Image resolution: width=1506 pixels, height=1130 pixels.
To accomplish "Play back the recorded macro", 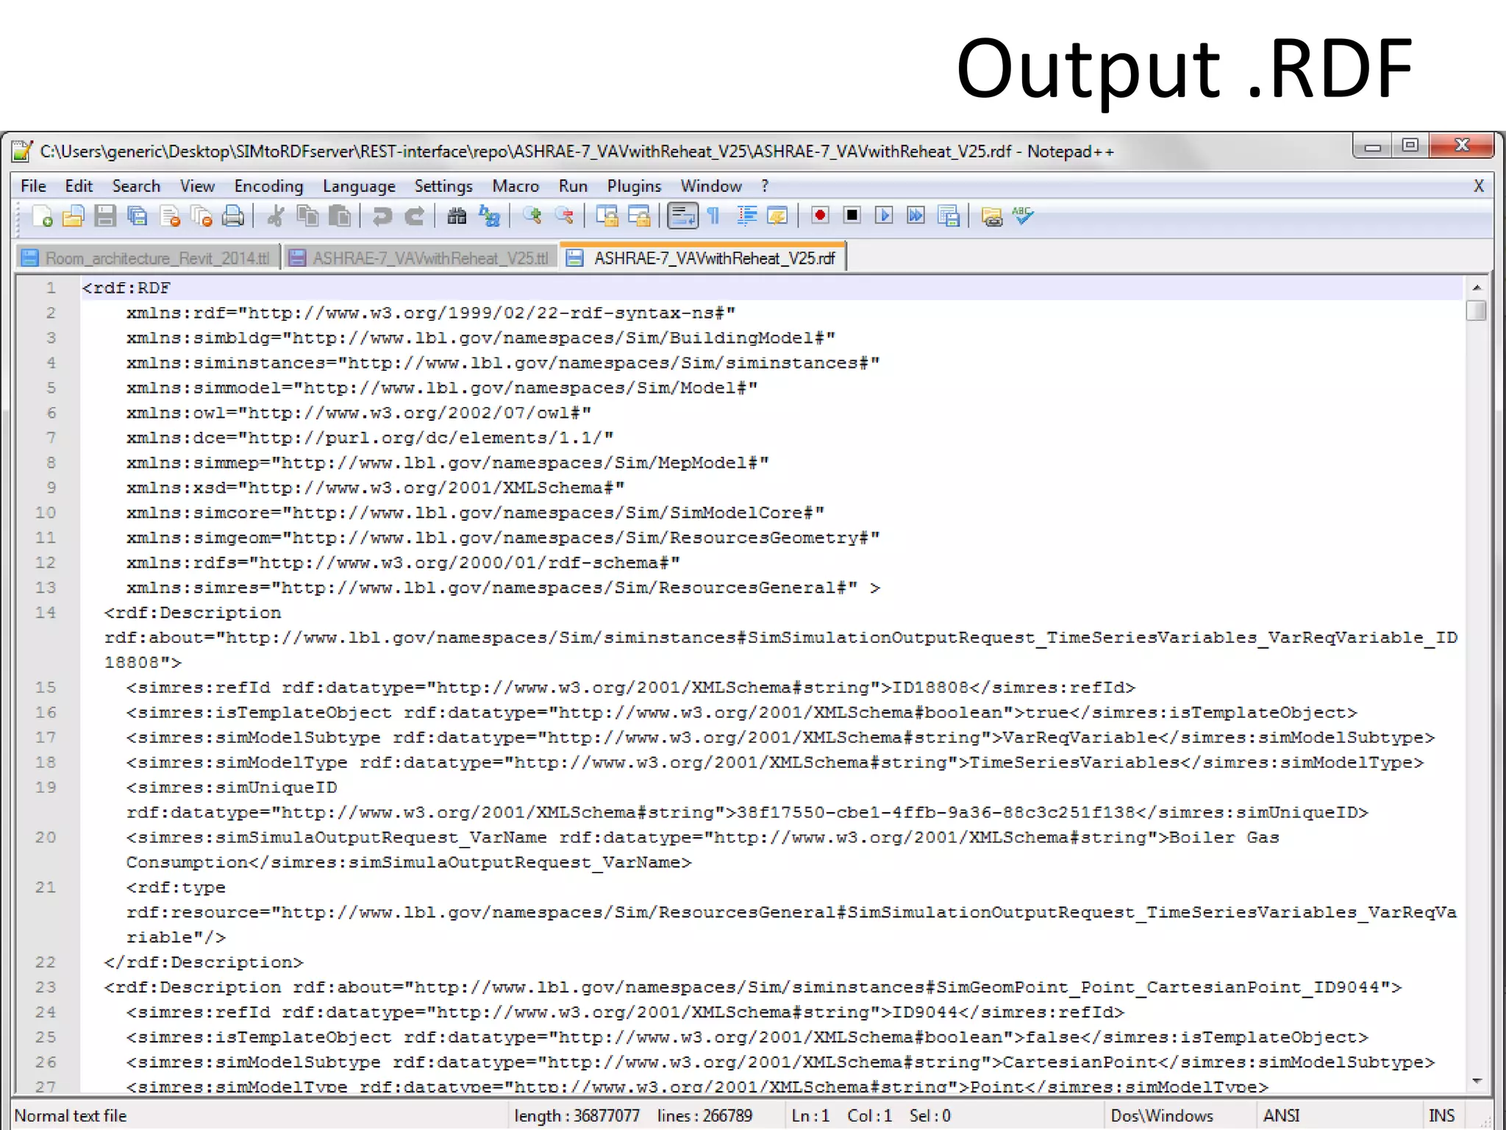I will pyautogui.click(x=884, y=216).
